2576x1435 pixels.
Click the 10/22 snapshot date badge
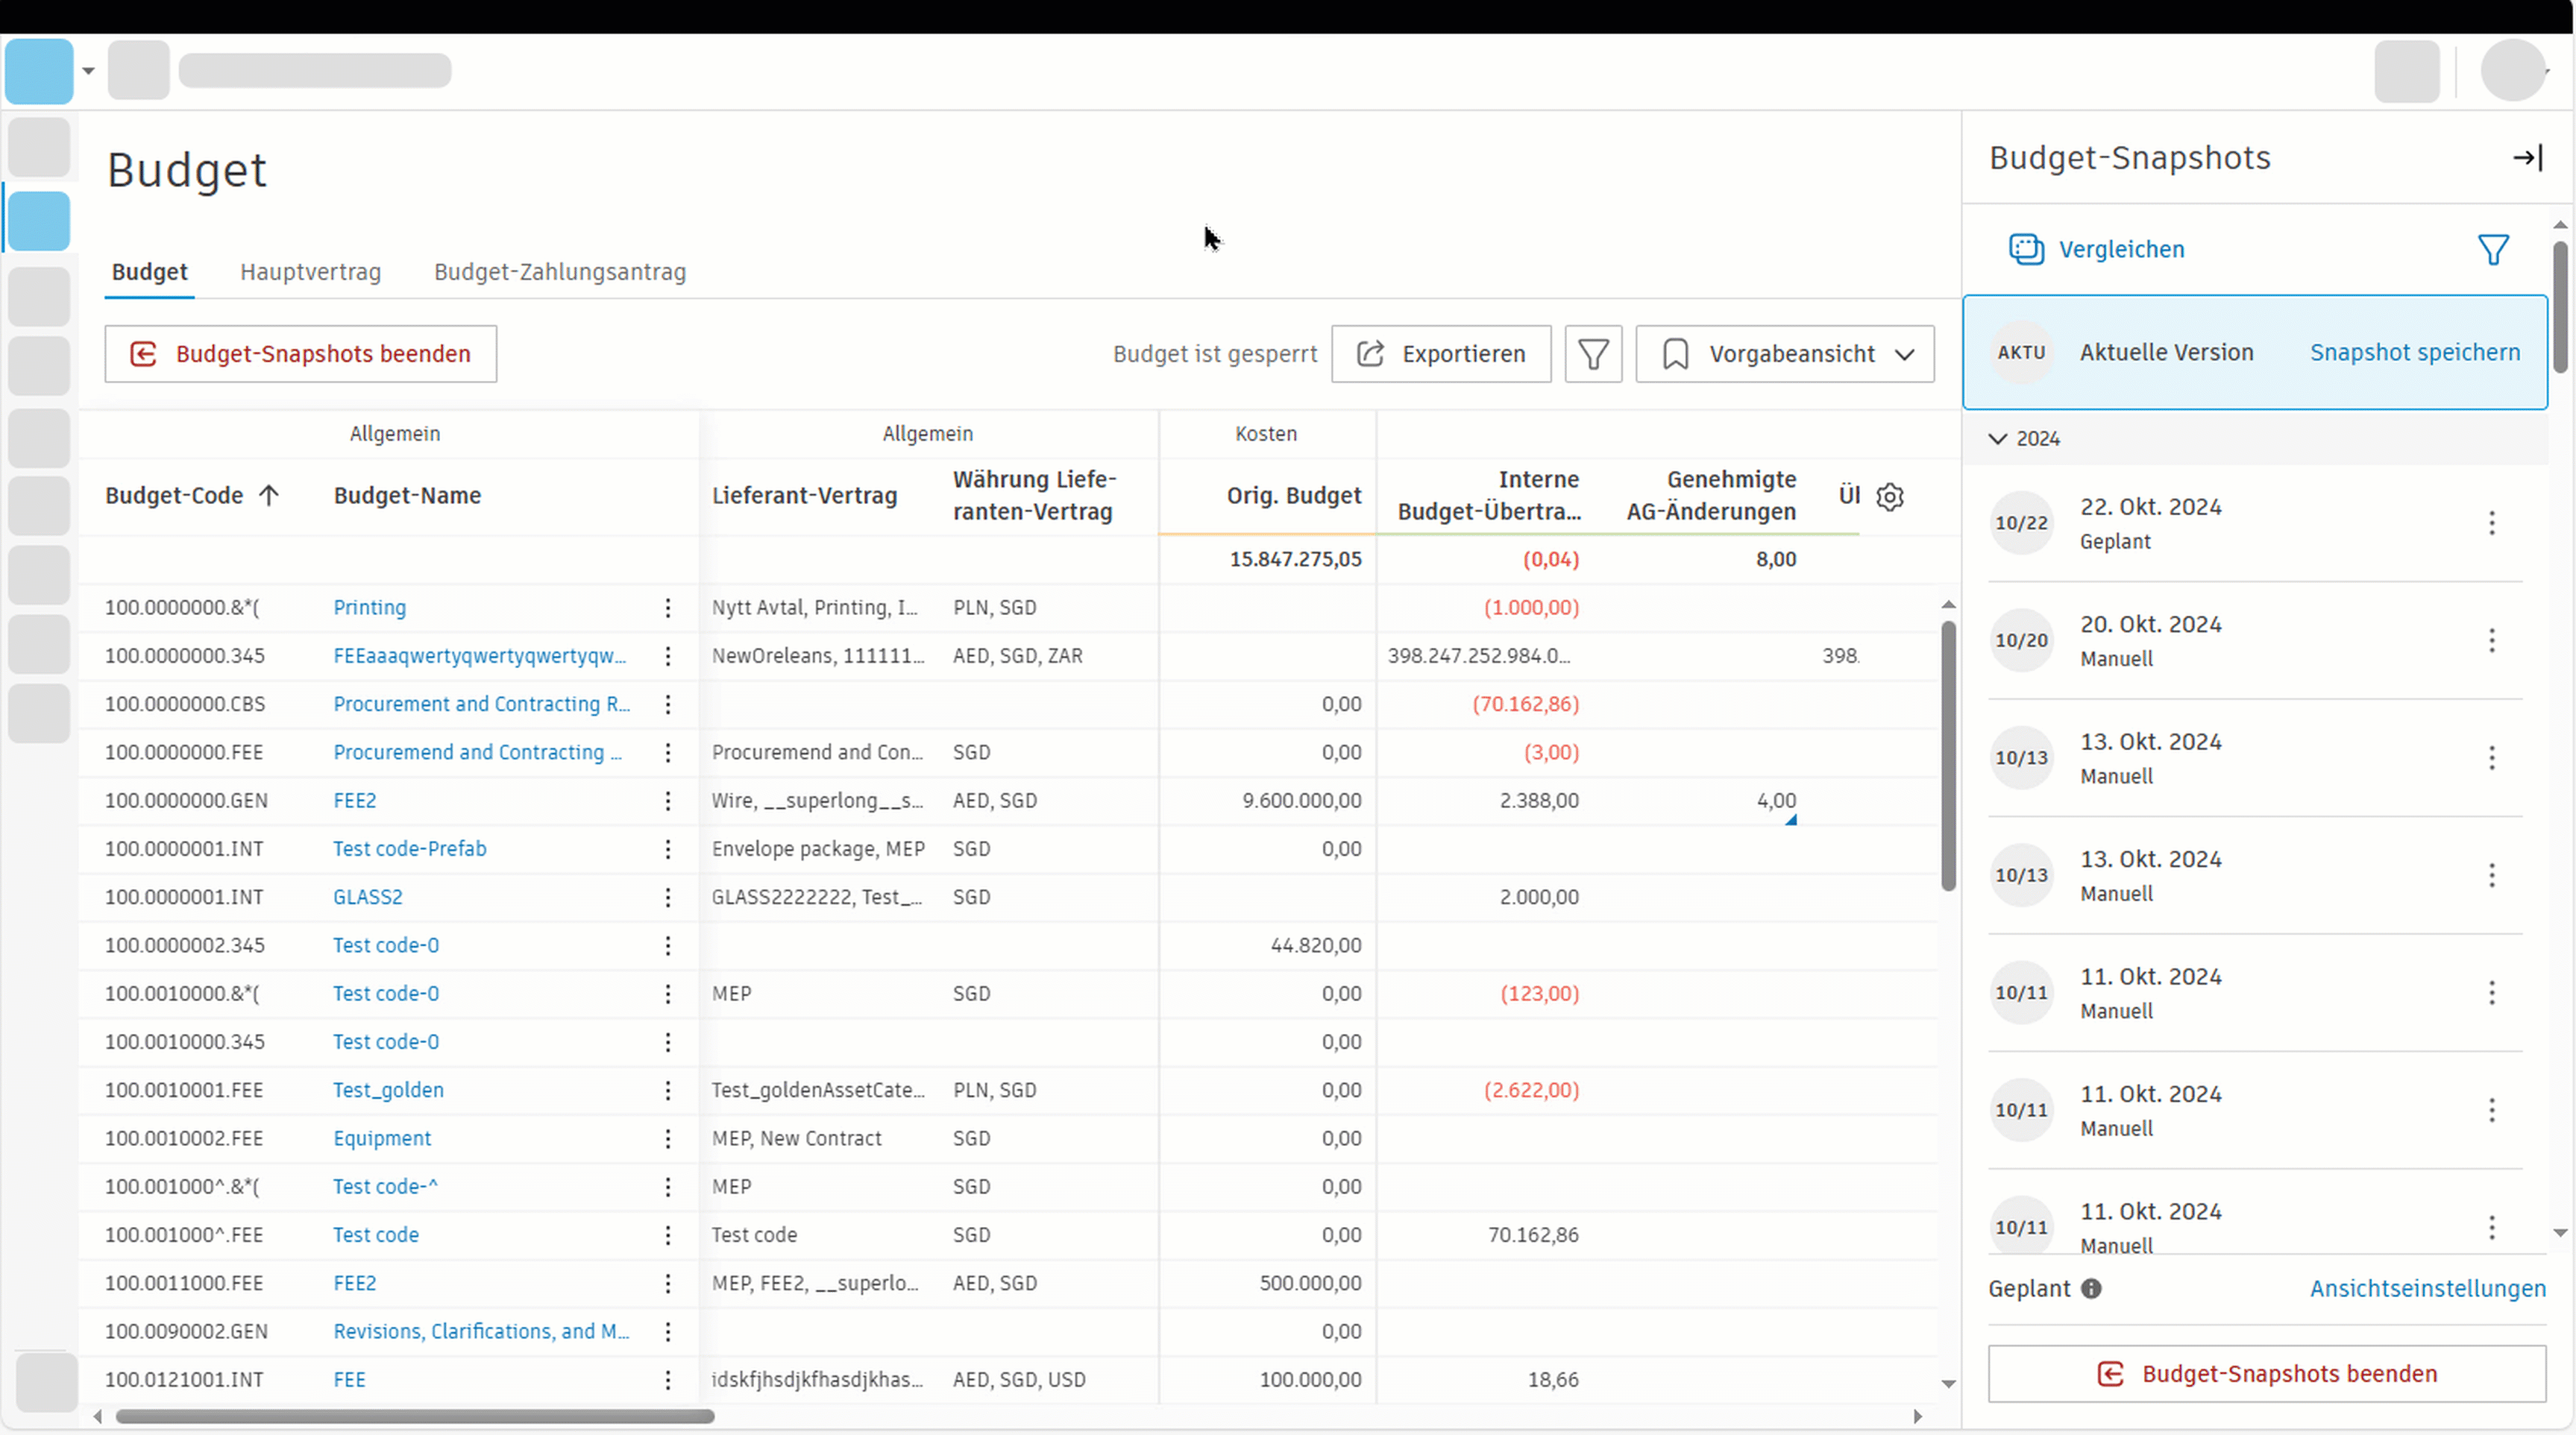click(2021, 523)
